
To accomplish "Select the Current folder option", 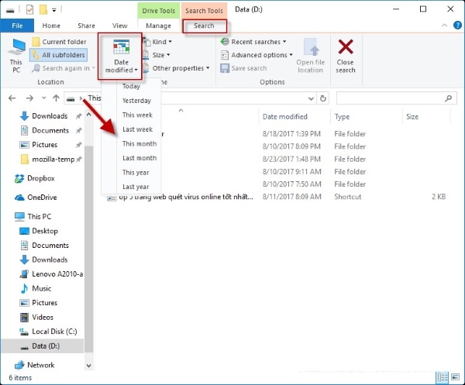I will click(59, 42).
